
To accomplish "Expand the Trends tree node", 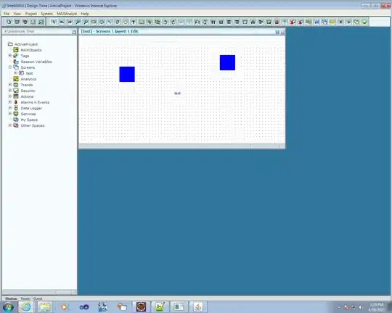I will point(10,85).
